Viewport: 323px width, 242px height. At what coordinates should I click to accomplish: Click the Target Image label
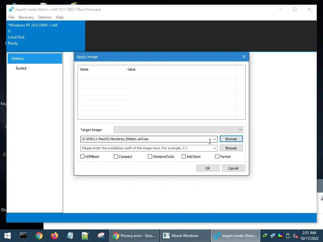click(x=91, y=130)
